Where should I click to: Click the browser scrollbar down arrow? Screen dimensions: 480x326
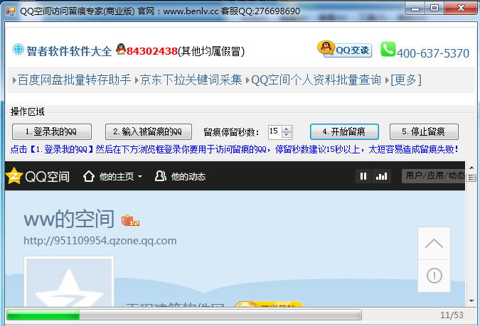(471, 301)
